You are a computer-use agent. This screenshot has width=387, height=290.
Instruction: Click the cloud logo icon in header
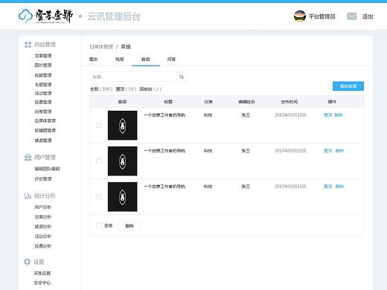[25, 16]
